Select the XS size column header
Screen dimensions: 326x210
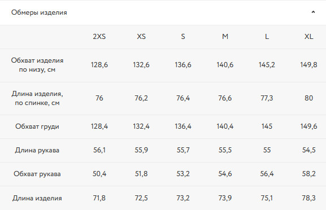point(141,37)
